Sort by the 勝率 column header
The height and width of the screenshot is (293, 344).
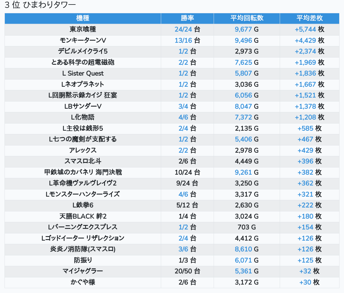187,18
